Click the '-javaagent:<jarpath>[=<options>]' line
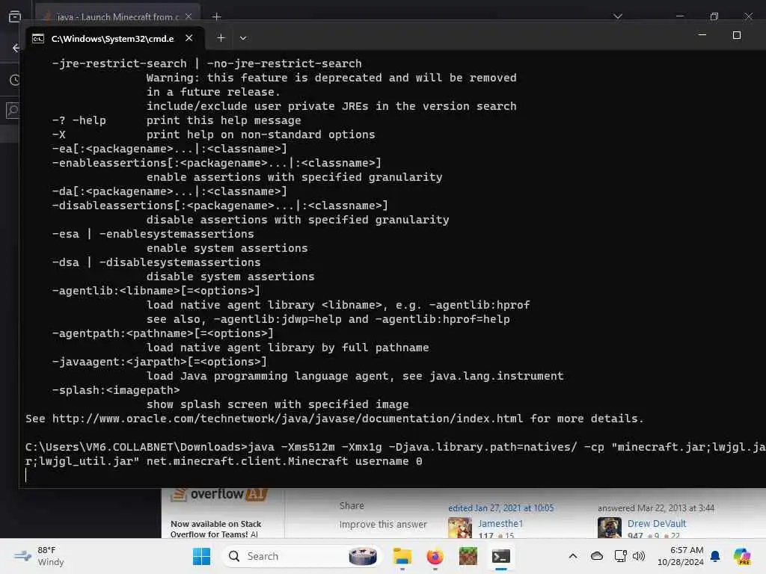 159,362
